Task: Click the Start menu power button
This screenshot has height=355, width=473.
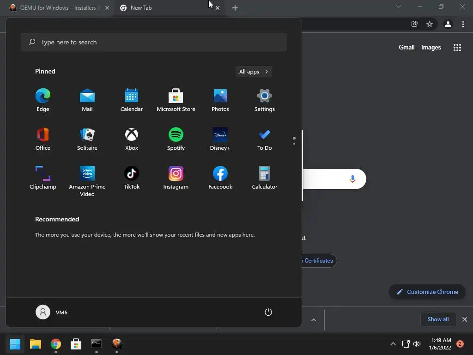Action: [x=268, y=312]
